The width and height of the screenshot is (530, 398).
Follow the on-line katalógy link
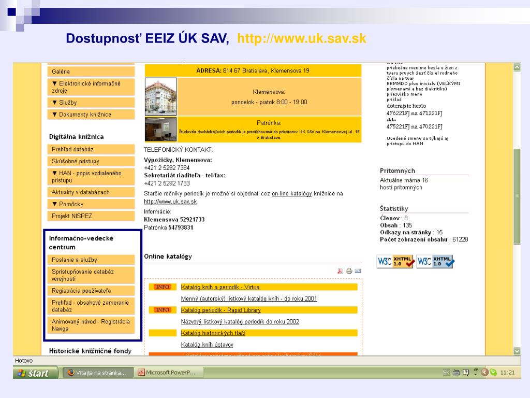292,194
